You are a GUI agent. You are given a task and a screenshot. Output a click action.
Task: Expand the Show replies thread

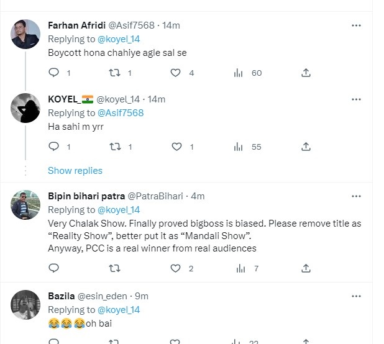click(x=75, y=171)
